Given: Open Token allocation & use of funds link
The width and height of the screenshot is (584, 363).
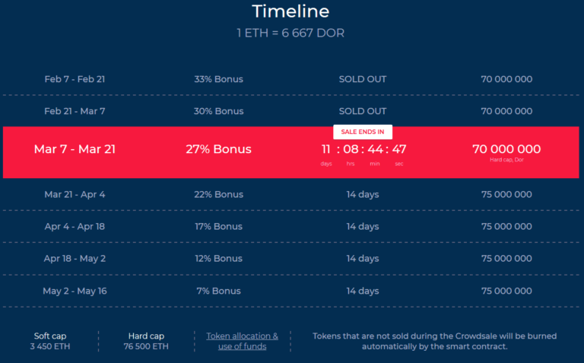Looking at the screenshot, I should click(x=243, y=341).
